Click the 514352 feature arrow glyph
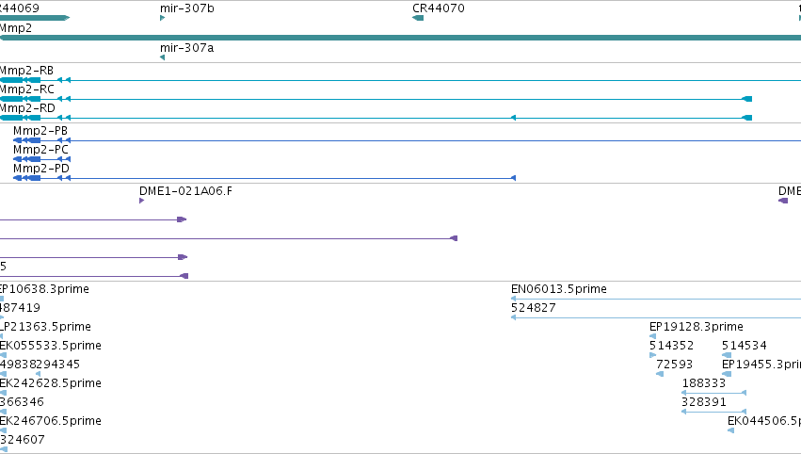This screenshot has width=801, height=454. (653, 355)
